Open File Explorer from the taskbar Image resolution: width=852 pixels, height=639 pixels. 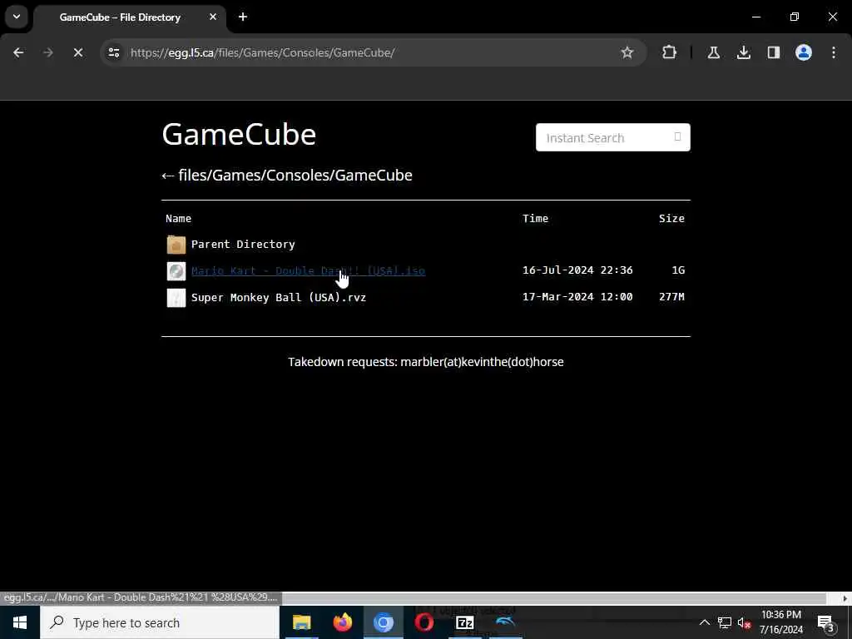[x=301, y=622]
